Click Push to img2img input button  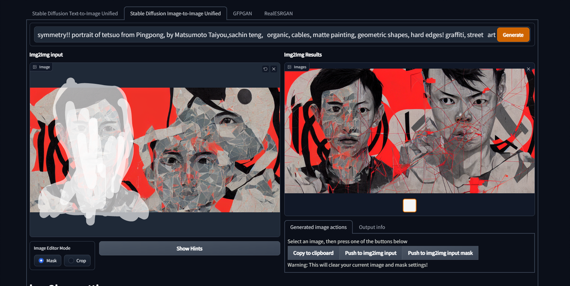pos(371,253)
